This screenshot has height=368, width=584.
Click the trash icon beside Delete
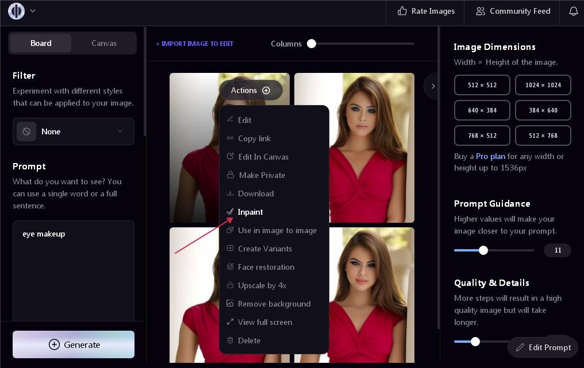pos(230,340)
